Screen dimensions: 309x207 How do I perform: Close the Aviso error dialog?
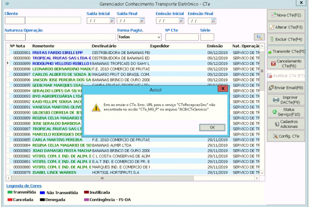[x=223, y=89]
